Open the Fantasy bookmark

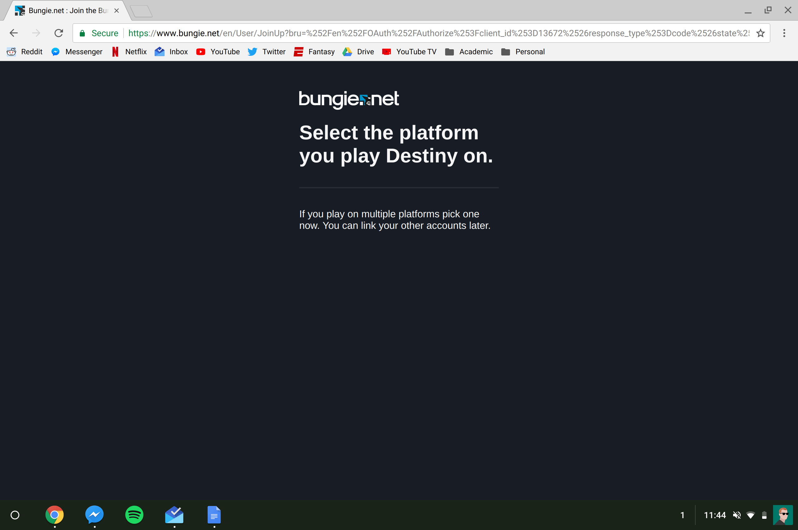pyautogui.click(x=314, y=52)
